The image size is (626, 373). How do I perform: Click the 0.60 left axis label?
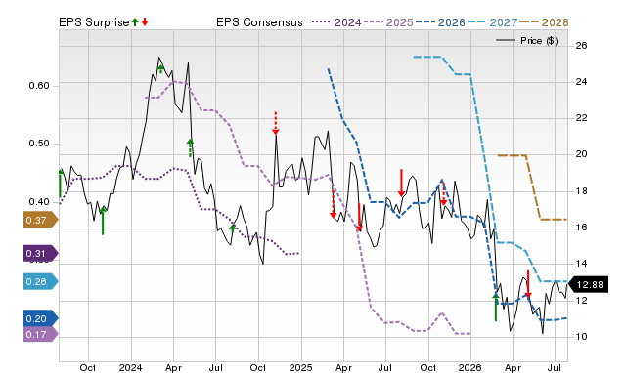coord(39,86)
